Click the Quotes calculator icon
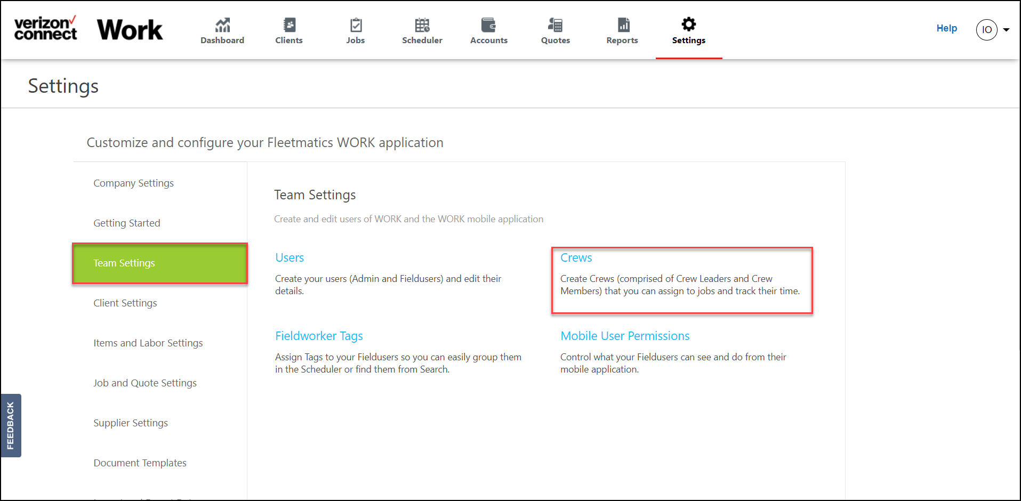 point(555,25)
